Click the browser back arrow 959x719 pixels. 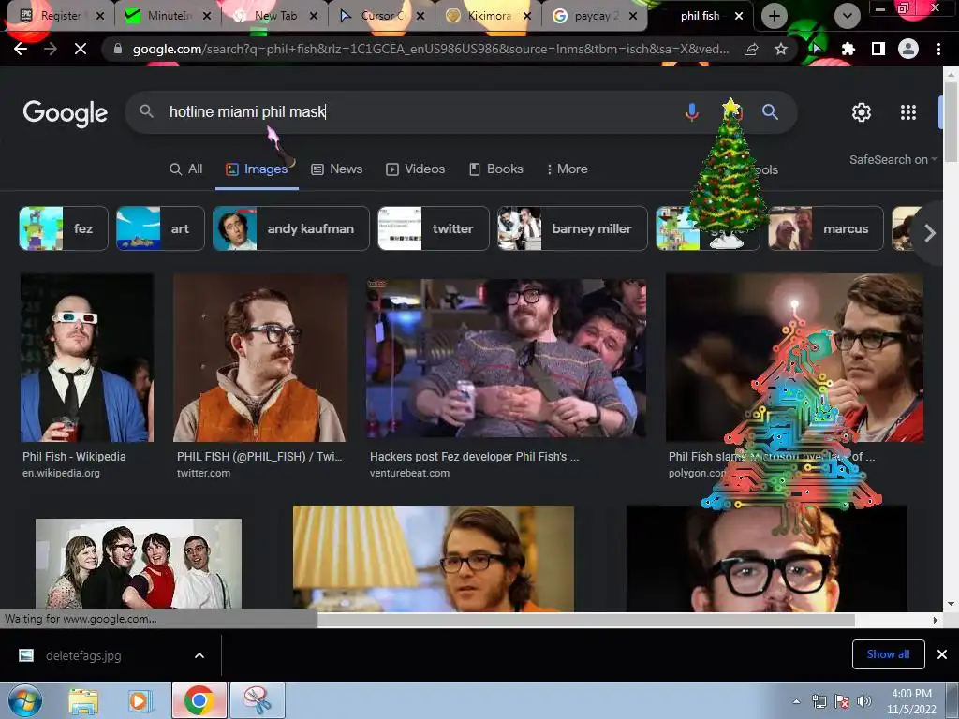[21, 49]
